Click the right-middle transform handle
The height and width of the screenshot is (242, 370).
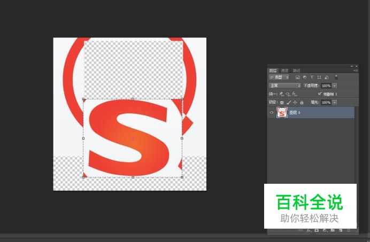click(x=182, y=138)
